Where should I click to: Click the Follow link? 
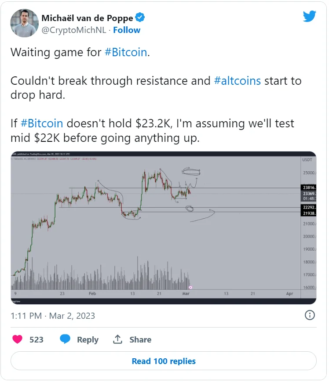click(x=127, y=30)
